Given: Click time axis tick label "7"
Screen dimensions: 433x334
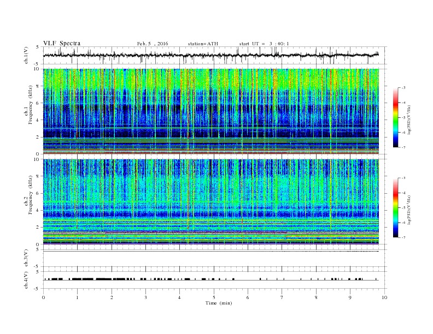Looking at the screenshot, I should tap(282, 297).
